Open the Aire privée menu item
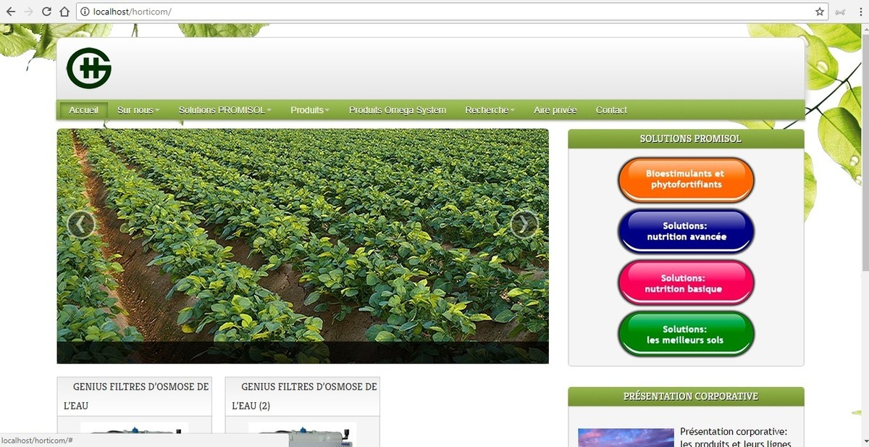Screen dimensions: 869x447 (x=555, y=110)
